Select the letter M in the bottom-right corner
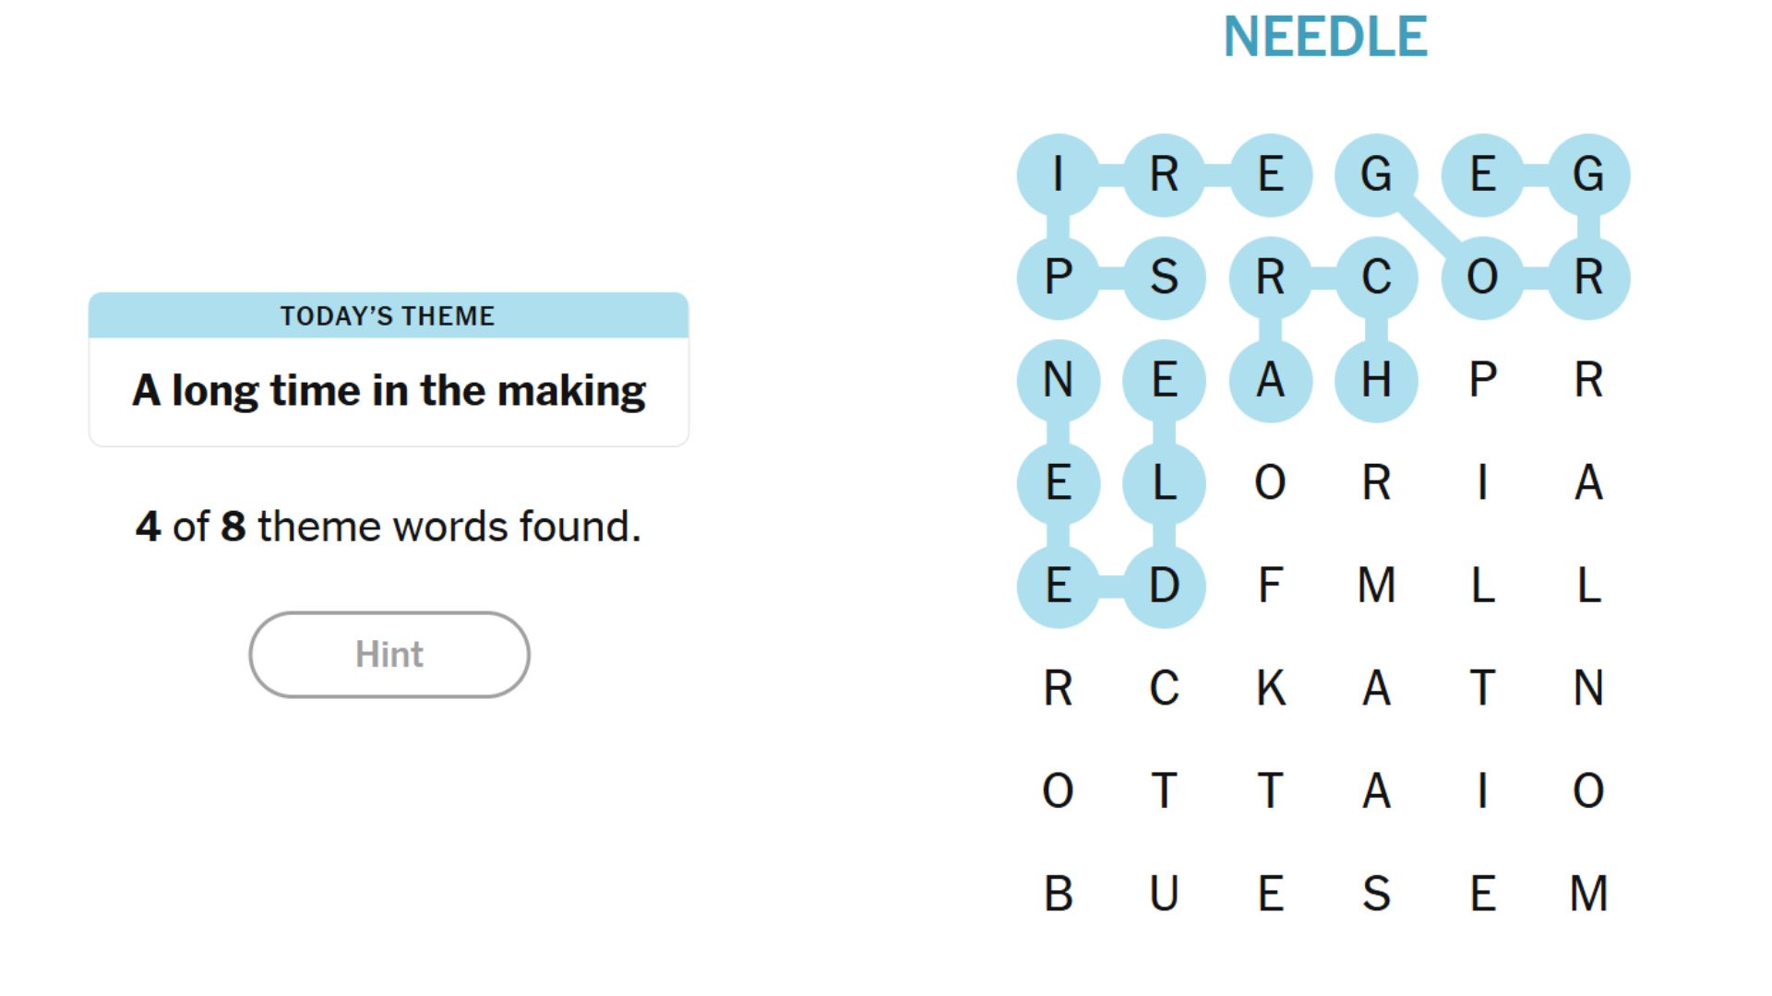Image resolution: width=1772 pixels, height=996 pixels. 1589,892
